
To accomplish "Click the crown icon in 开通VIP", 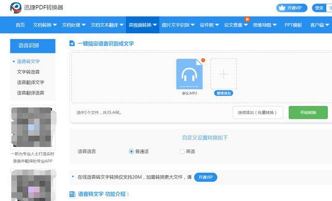I will pyautogui.click(x=282, y=8).
